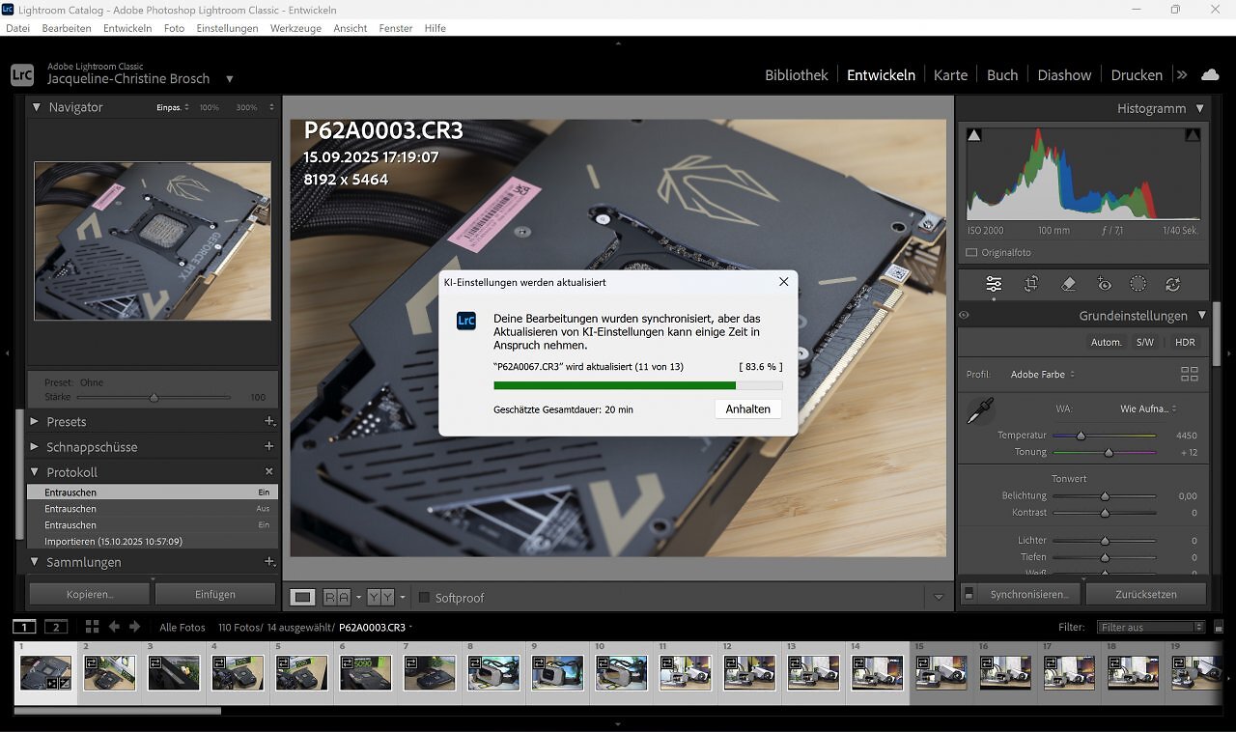Screen dimensions: 1236x732
Task: Switch to the Diashow module
Action: pyautogui.click(x=1064, y=74)
